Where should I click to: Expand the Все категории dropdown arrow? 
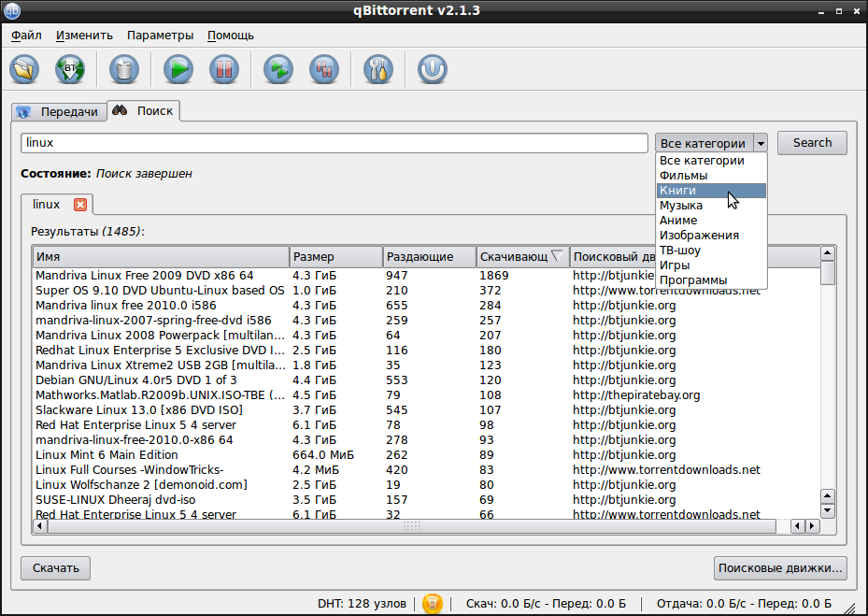pos(761,143)
